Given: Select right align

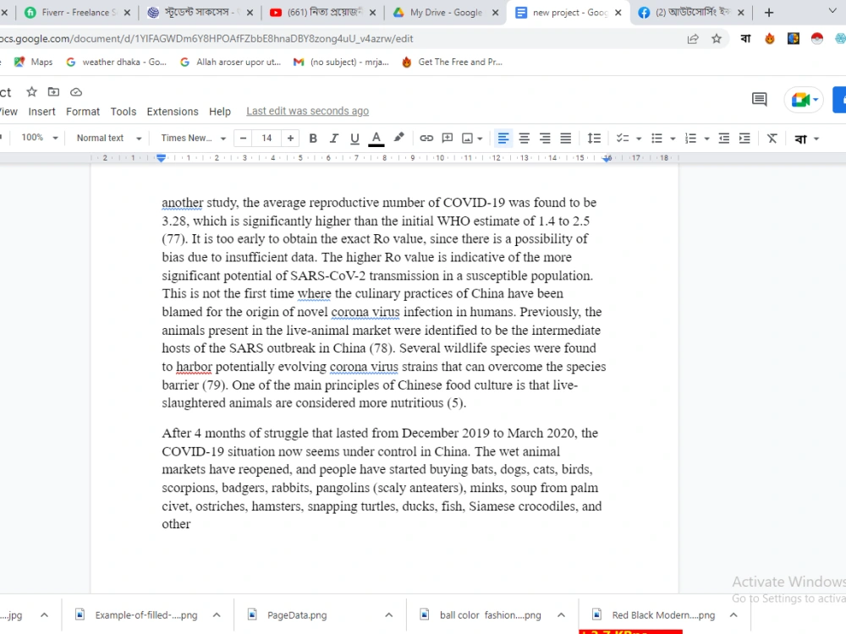Looking at the screenshot, I should [545, 139].
